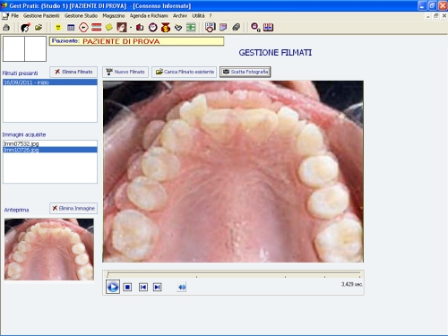This screenshot has height=336, width=448.
Task: Play the video
Action: click(113, 287)
